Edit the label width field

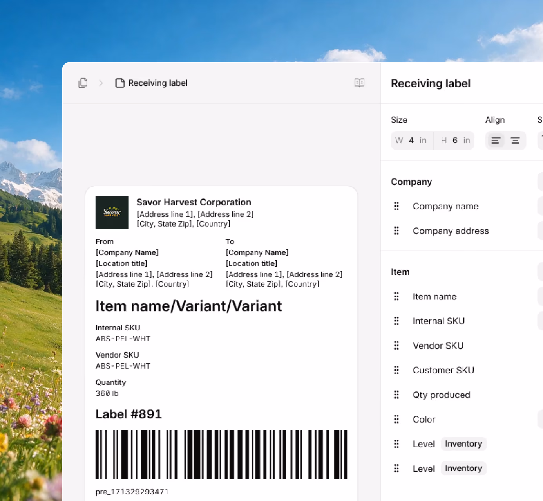412,141
